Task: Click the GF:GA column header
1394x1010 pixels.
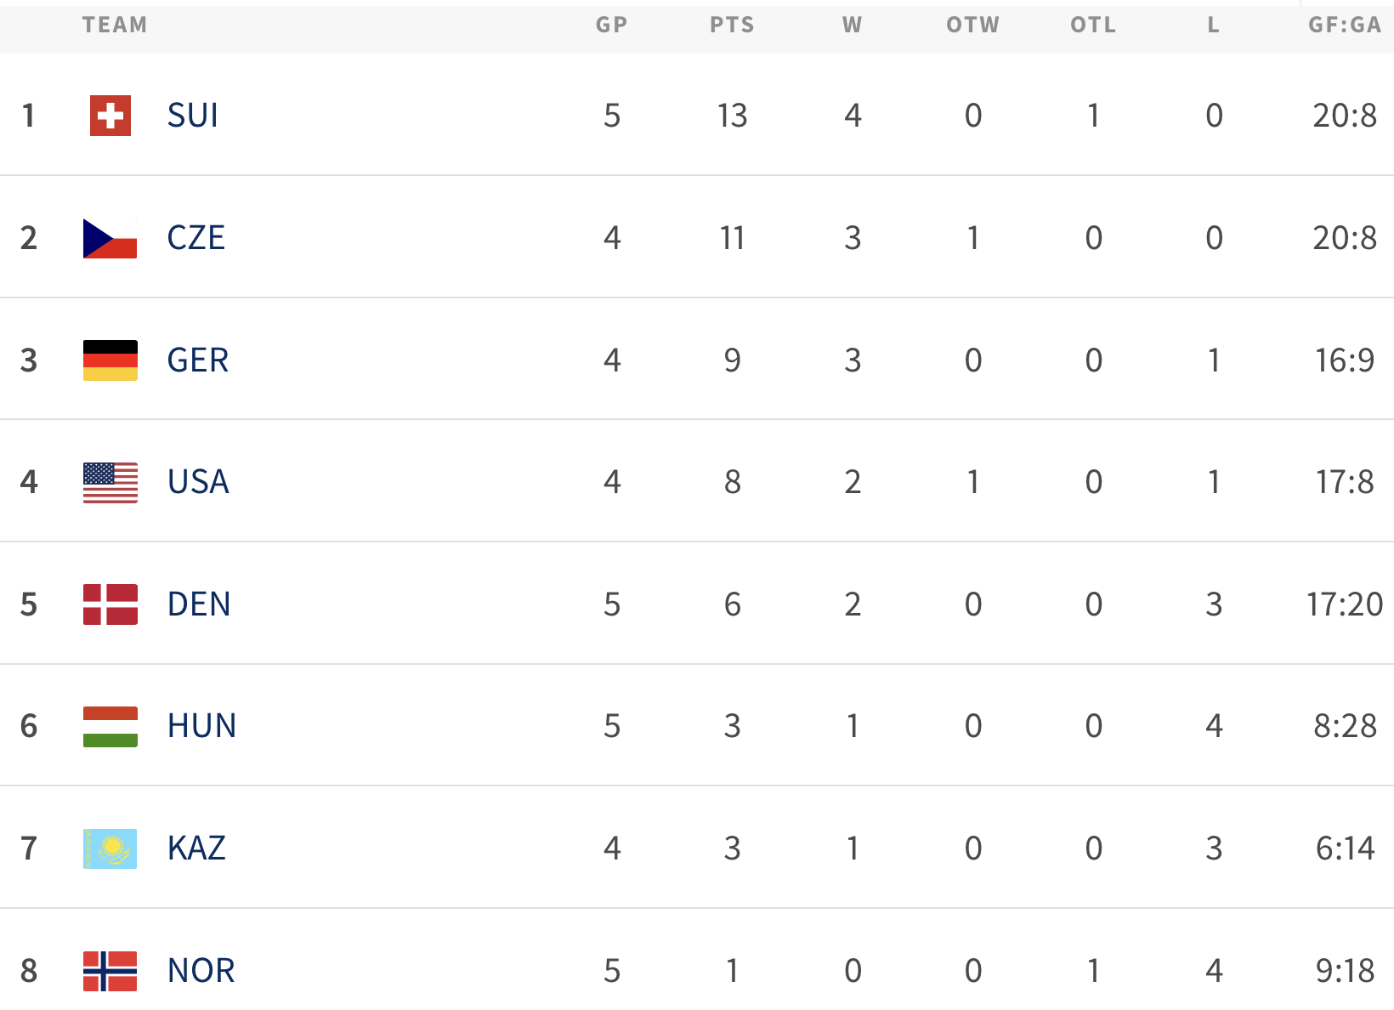Action: (x=1345, y=26)
